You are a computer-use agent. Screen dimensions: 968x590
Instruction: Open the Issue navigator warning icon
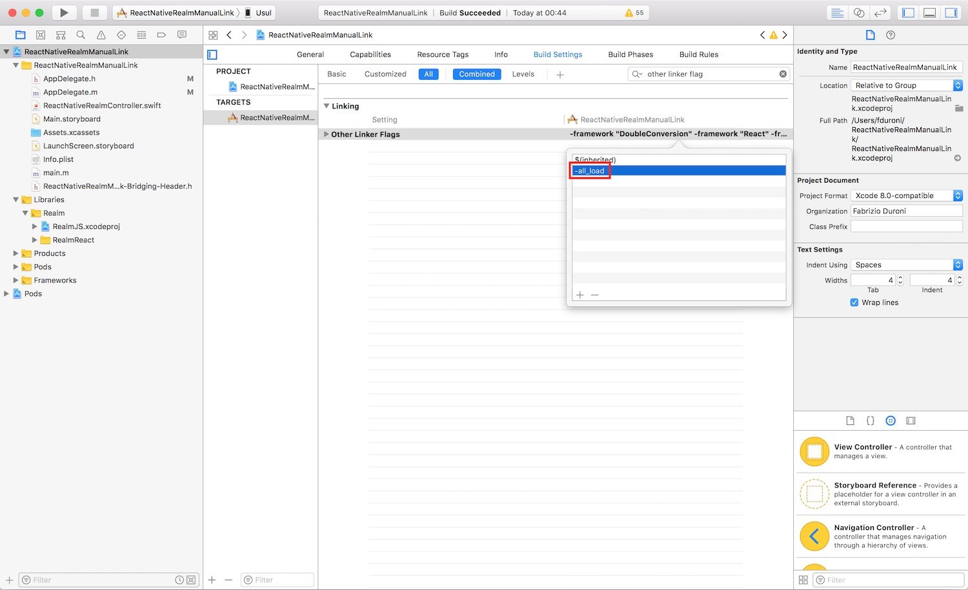point(101,35)
